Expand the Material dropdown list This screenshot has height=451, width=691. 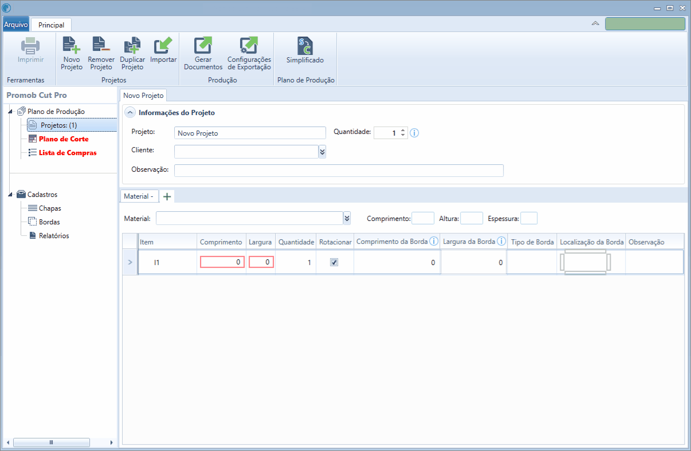click(347, 219)
